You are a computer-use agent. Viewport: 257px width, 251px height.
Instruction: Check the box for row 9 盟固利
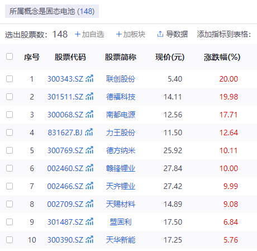[9, 222]
